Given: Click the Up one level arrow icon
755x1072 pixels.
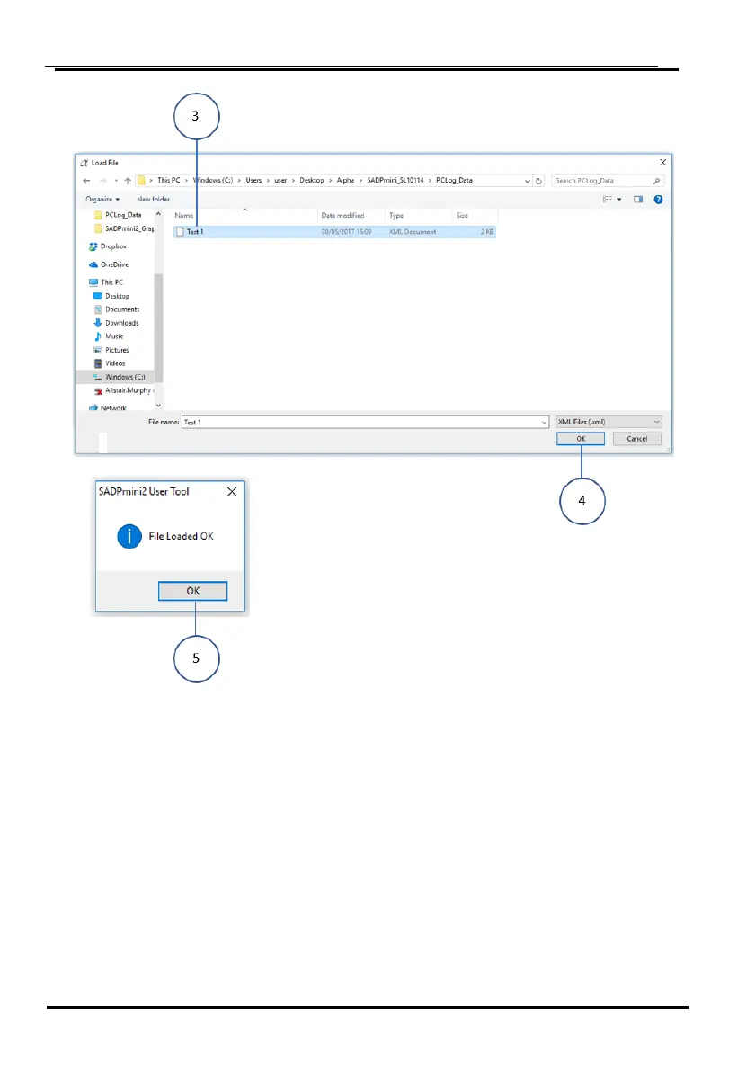Looking at the screenshot, I should coord(127,181).
